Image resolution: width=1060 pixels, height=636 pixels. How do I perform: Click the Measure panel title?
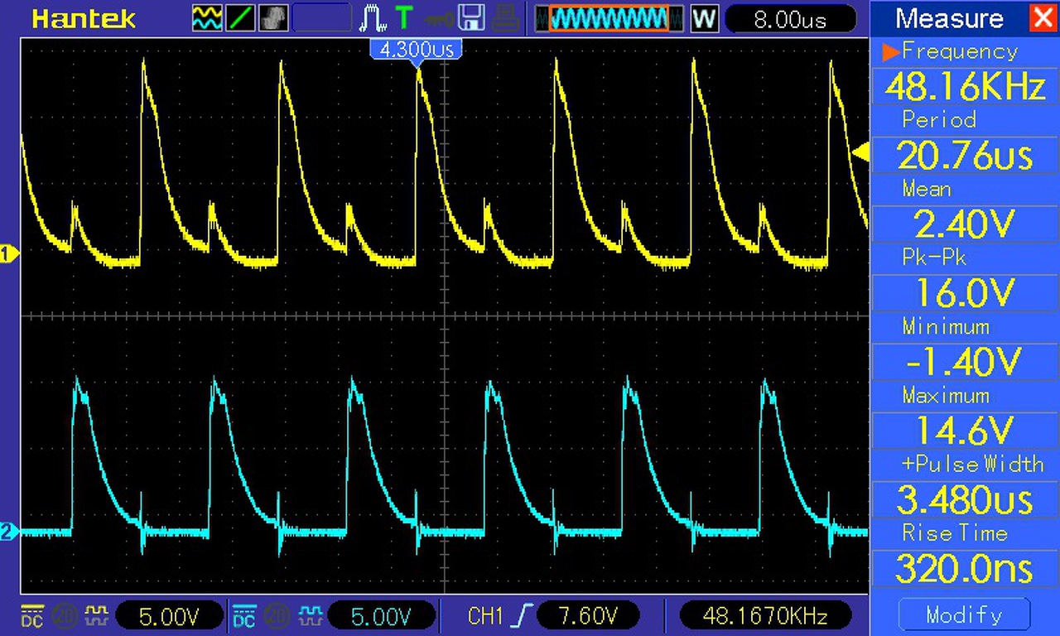[x=949, y=18]
